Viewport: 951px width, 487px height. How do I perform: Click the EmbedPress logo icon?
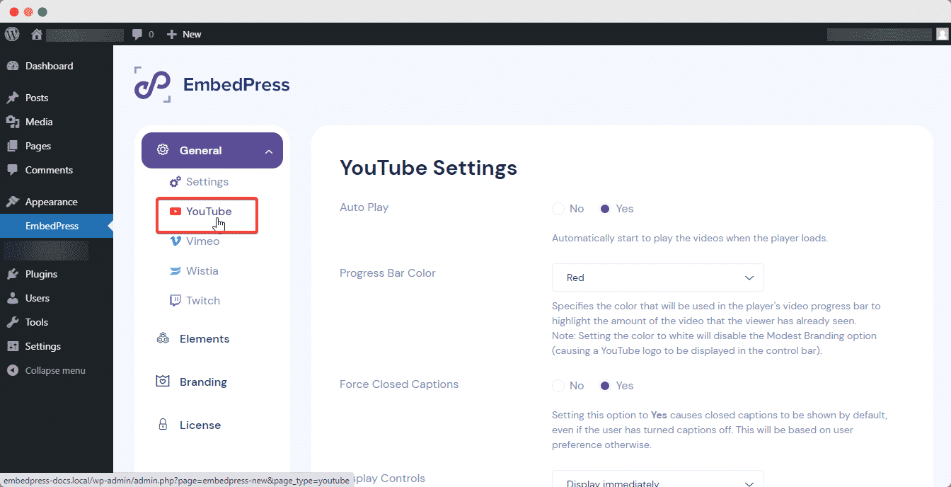point(152,85)
